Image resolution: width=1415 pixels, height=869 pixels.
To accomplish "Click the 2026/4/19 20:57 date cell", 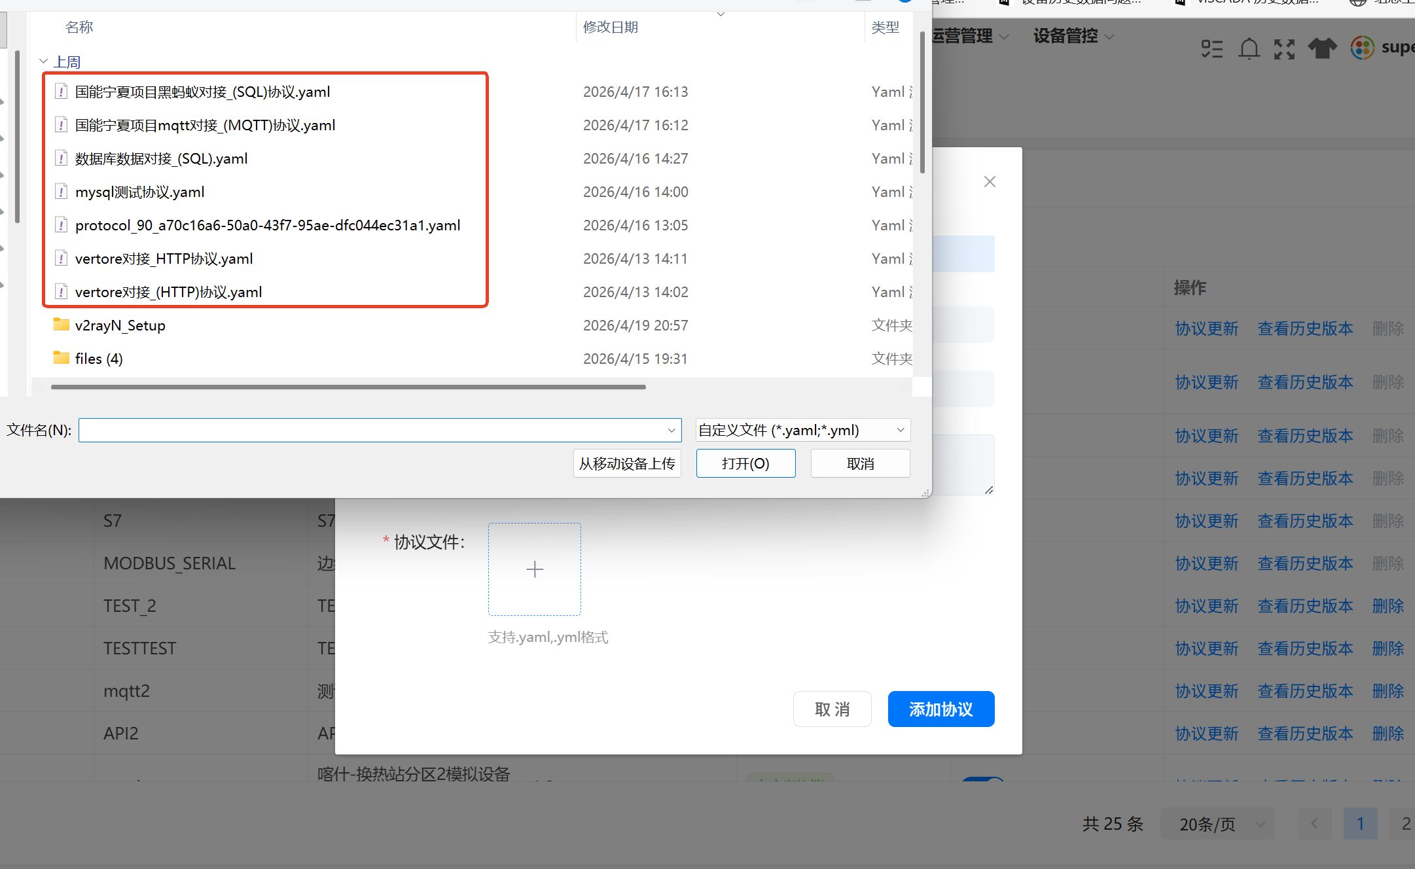I will 636,325.
